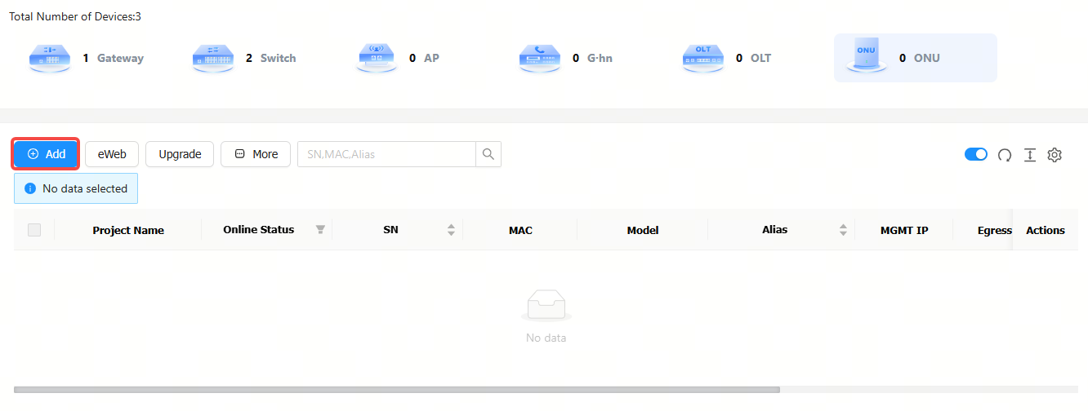Click the MAC column header
The image size is (1088, 411).
(x=520, y=231)
